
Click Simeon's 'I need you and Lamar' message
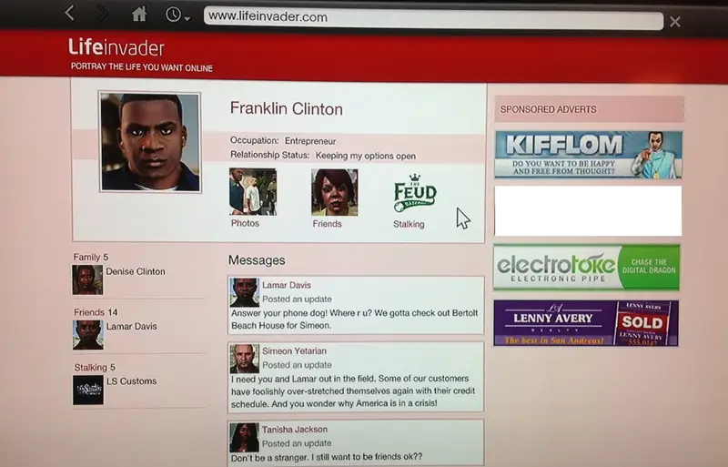pos(353,391)
